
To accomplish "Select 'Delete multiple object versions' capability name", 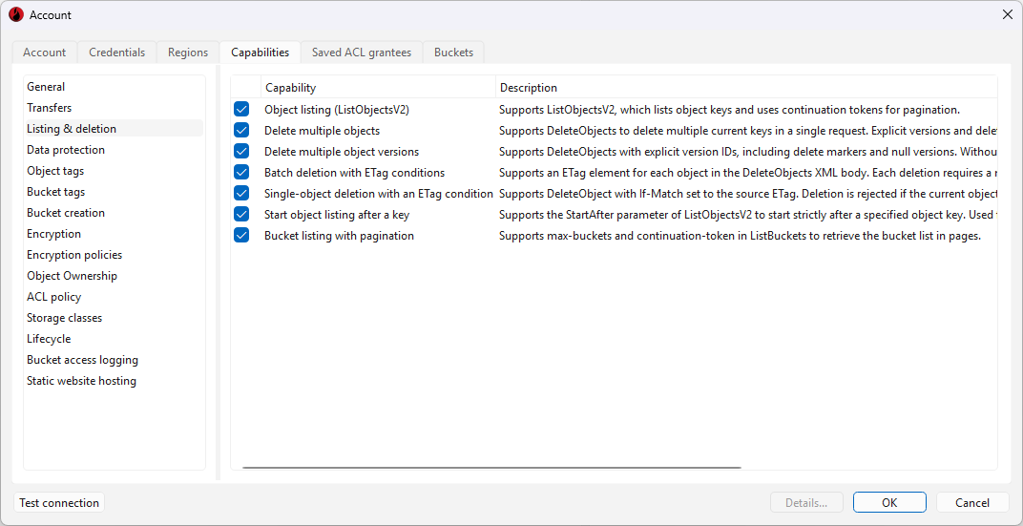I will pos(342,152).
